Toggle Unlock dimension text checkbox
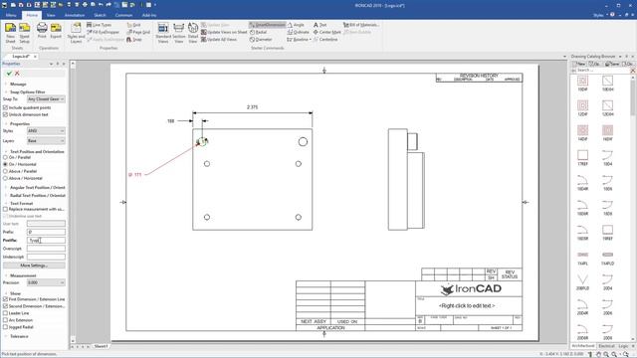Viewport: 637px width, 358px height. (x=5, y=114)
